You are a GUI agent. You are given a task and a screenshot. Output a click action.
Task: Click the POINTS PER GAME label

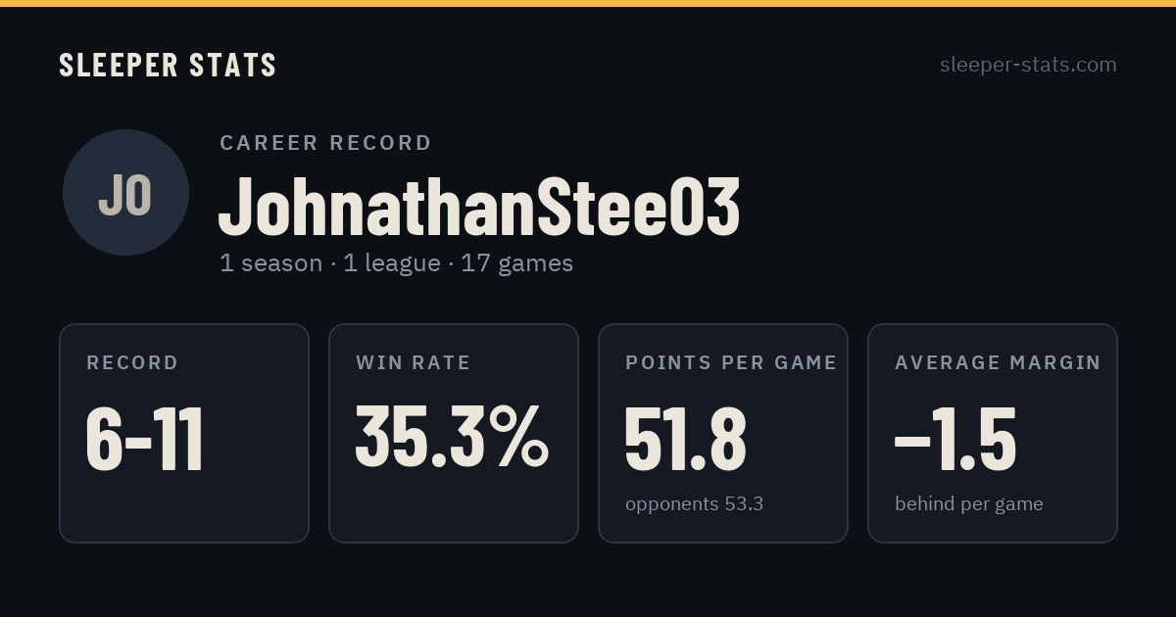(731, 363)
